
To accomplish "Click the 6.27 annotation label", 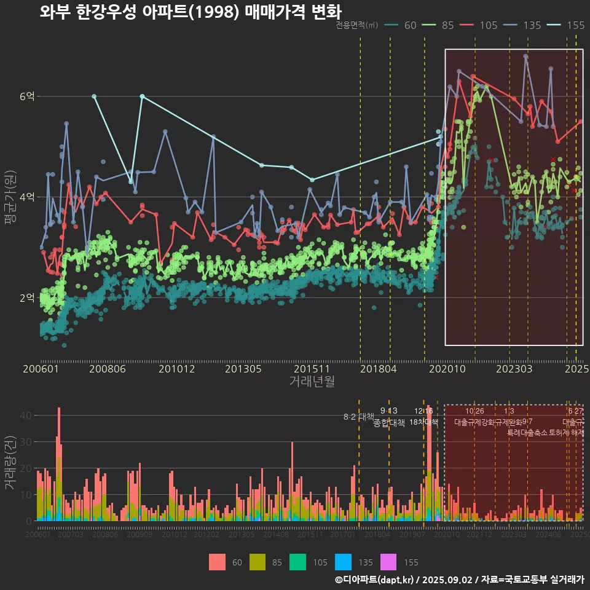I will (576, 411).
